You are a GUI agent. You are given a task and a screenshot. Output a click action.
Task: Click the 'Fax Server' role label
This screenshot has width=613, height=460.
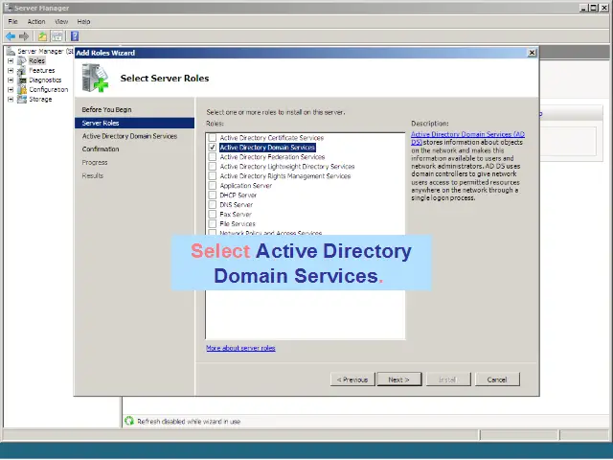[x=236, y=215]
